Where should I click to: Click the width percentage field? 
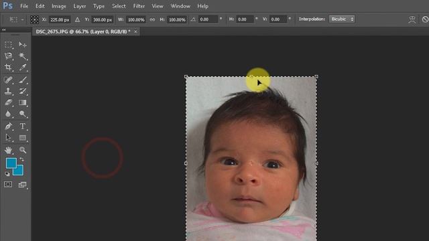(x=136, y=19)
